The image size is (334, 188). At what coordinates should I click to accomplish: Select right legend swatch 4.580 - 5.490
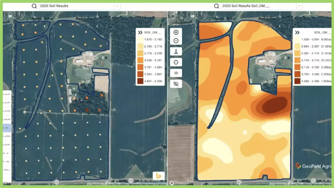(297, 81)
